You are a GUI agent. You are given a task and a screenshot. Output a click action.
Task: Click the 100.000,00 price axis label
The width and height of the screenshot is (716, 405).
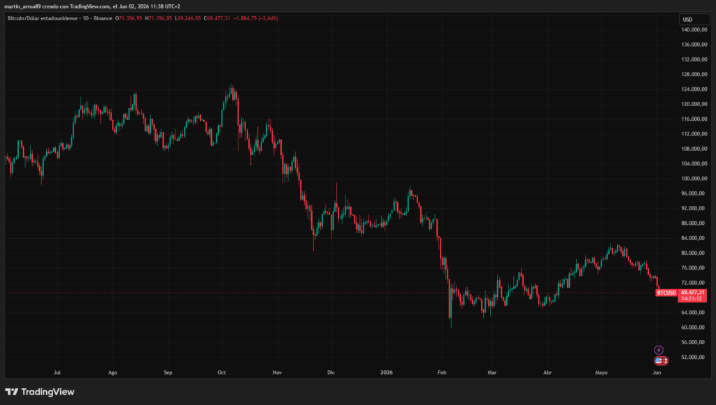[694, 178]
